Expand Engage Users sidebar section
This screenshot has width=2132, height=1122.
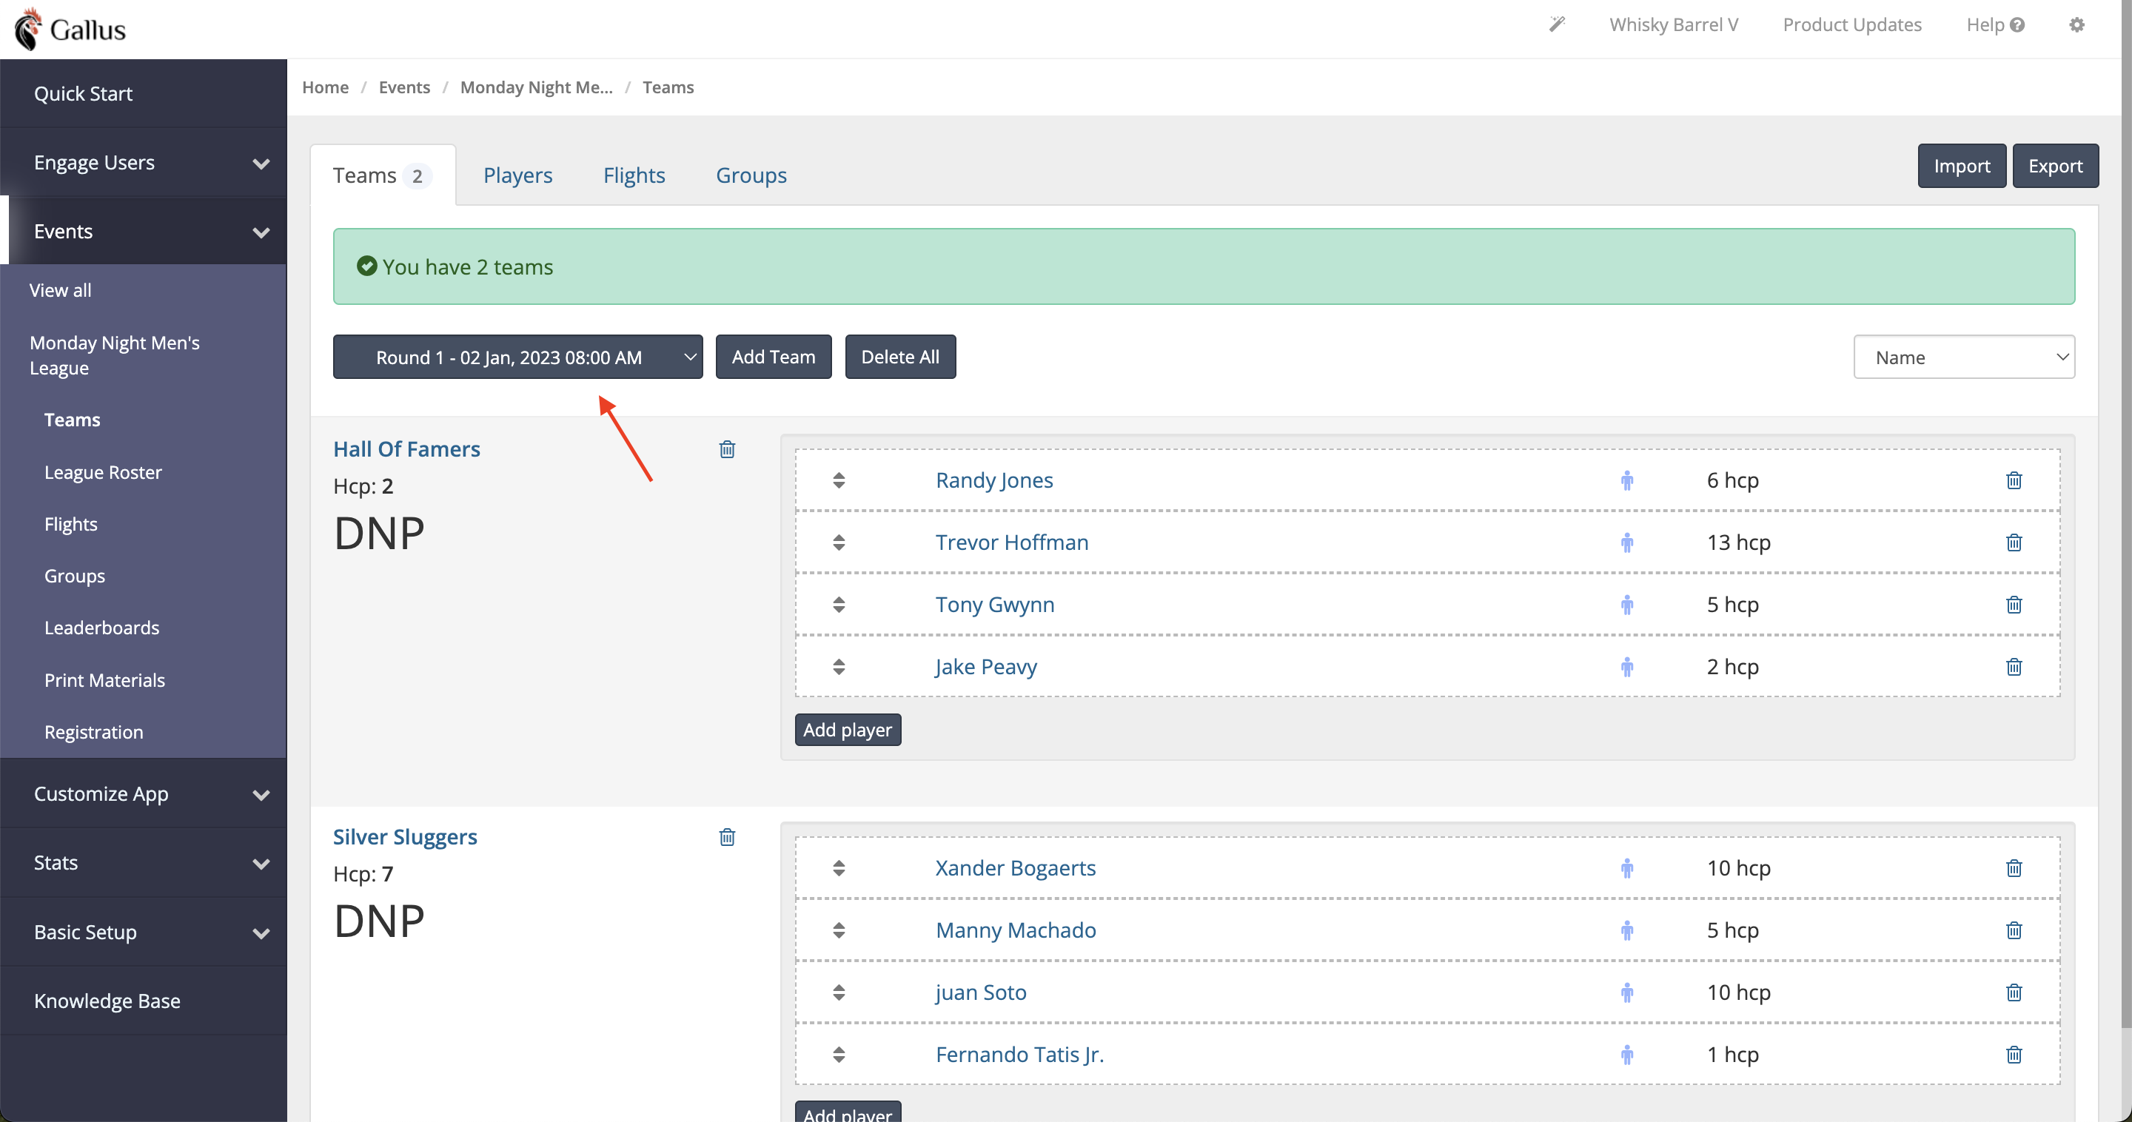click(144, 162)
